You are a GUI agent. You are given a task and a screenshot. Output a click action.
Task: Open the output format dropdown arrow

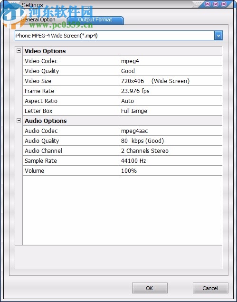pyautogui.click(x=218, y=36)
